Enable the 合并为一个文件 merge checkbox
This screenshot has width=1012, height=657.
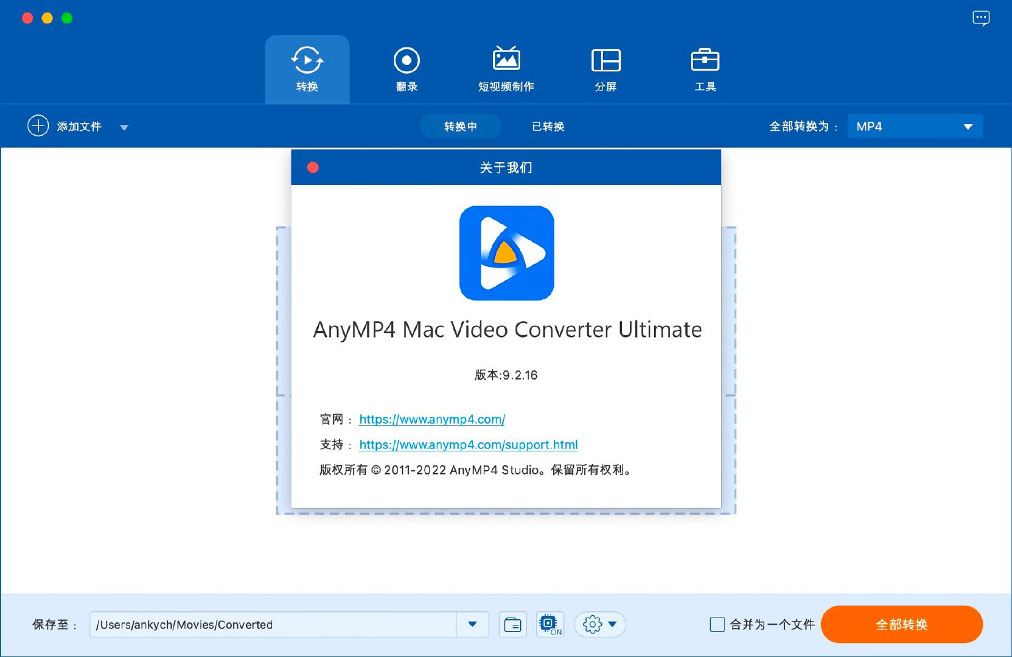click(x=718, y=624)
